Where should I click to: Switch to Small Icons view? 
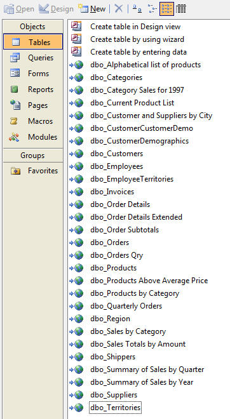152,9
